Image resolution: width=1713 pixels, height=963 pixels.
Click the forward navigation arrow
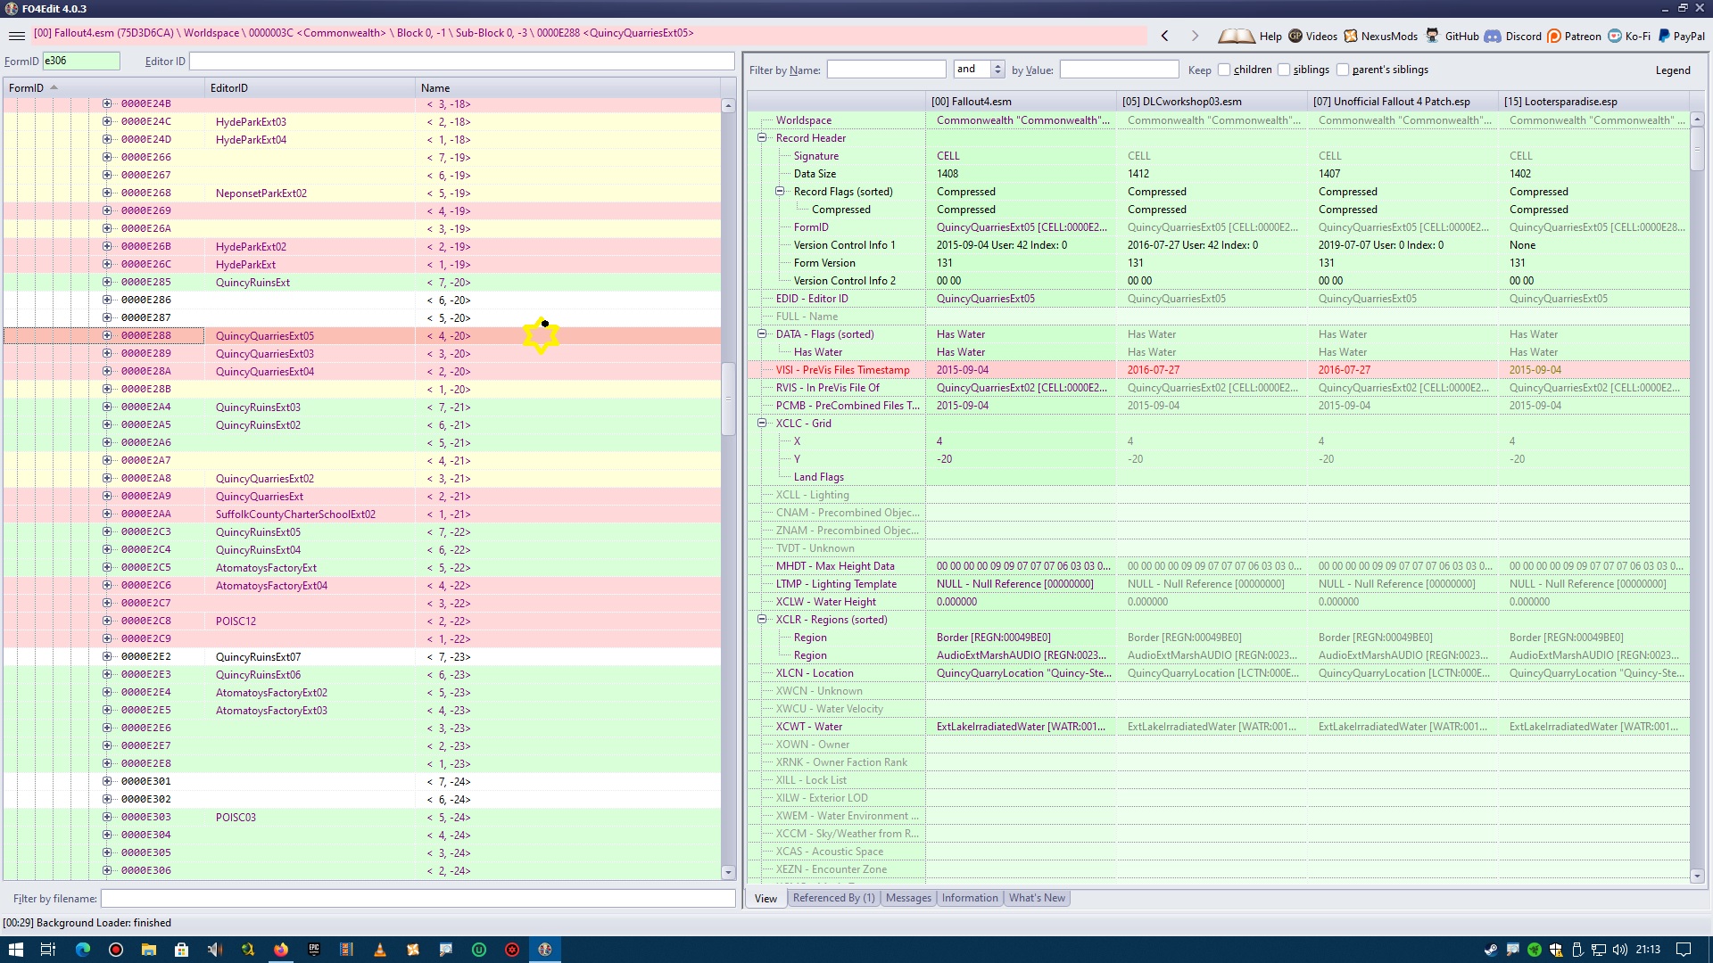pyautogui.click(x=1195, y=36)
